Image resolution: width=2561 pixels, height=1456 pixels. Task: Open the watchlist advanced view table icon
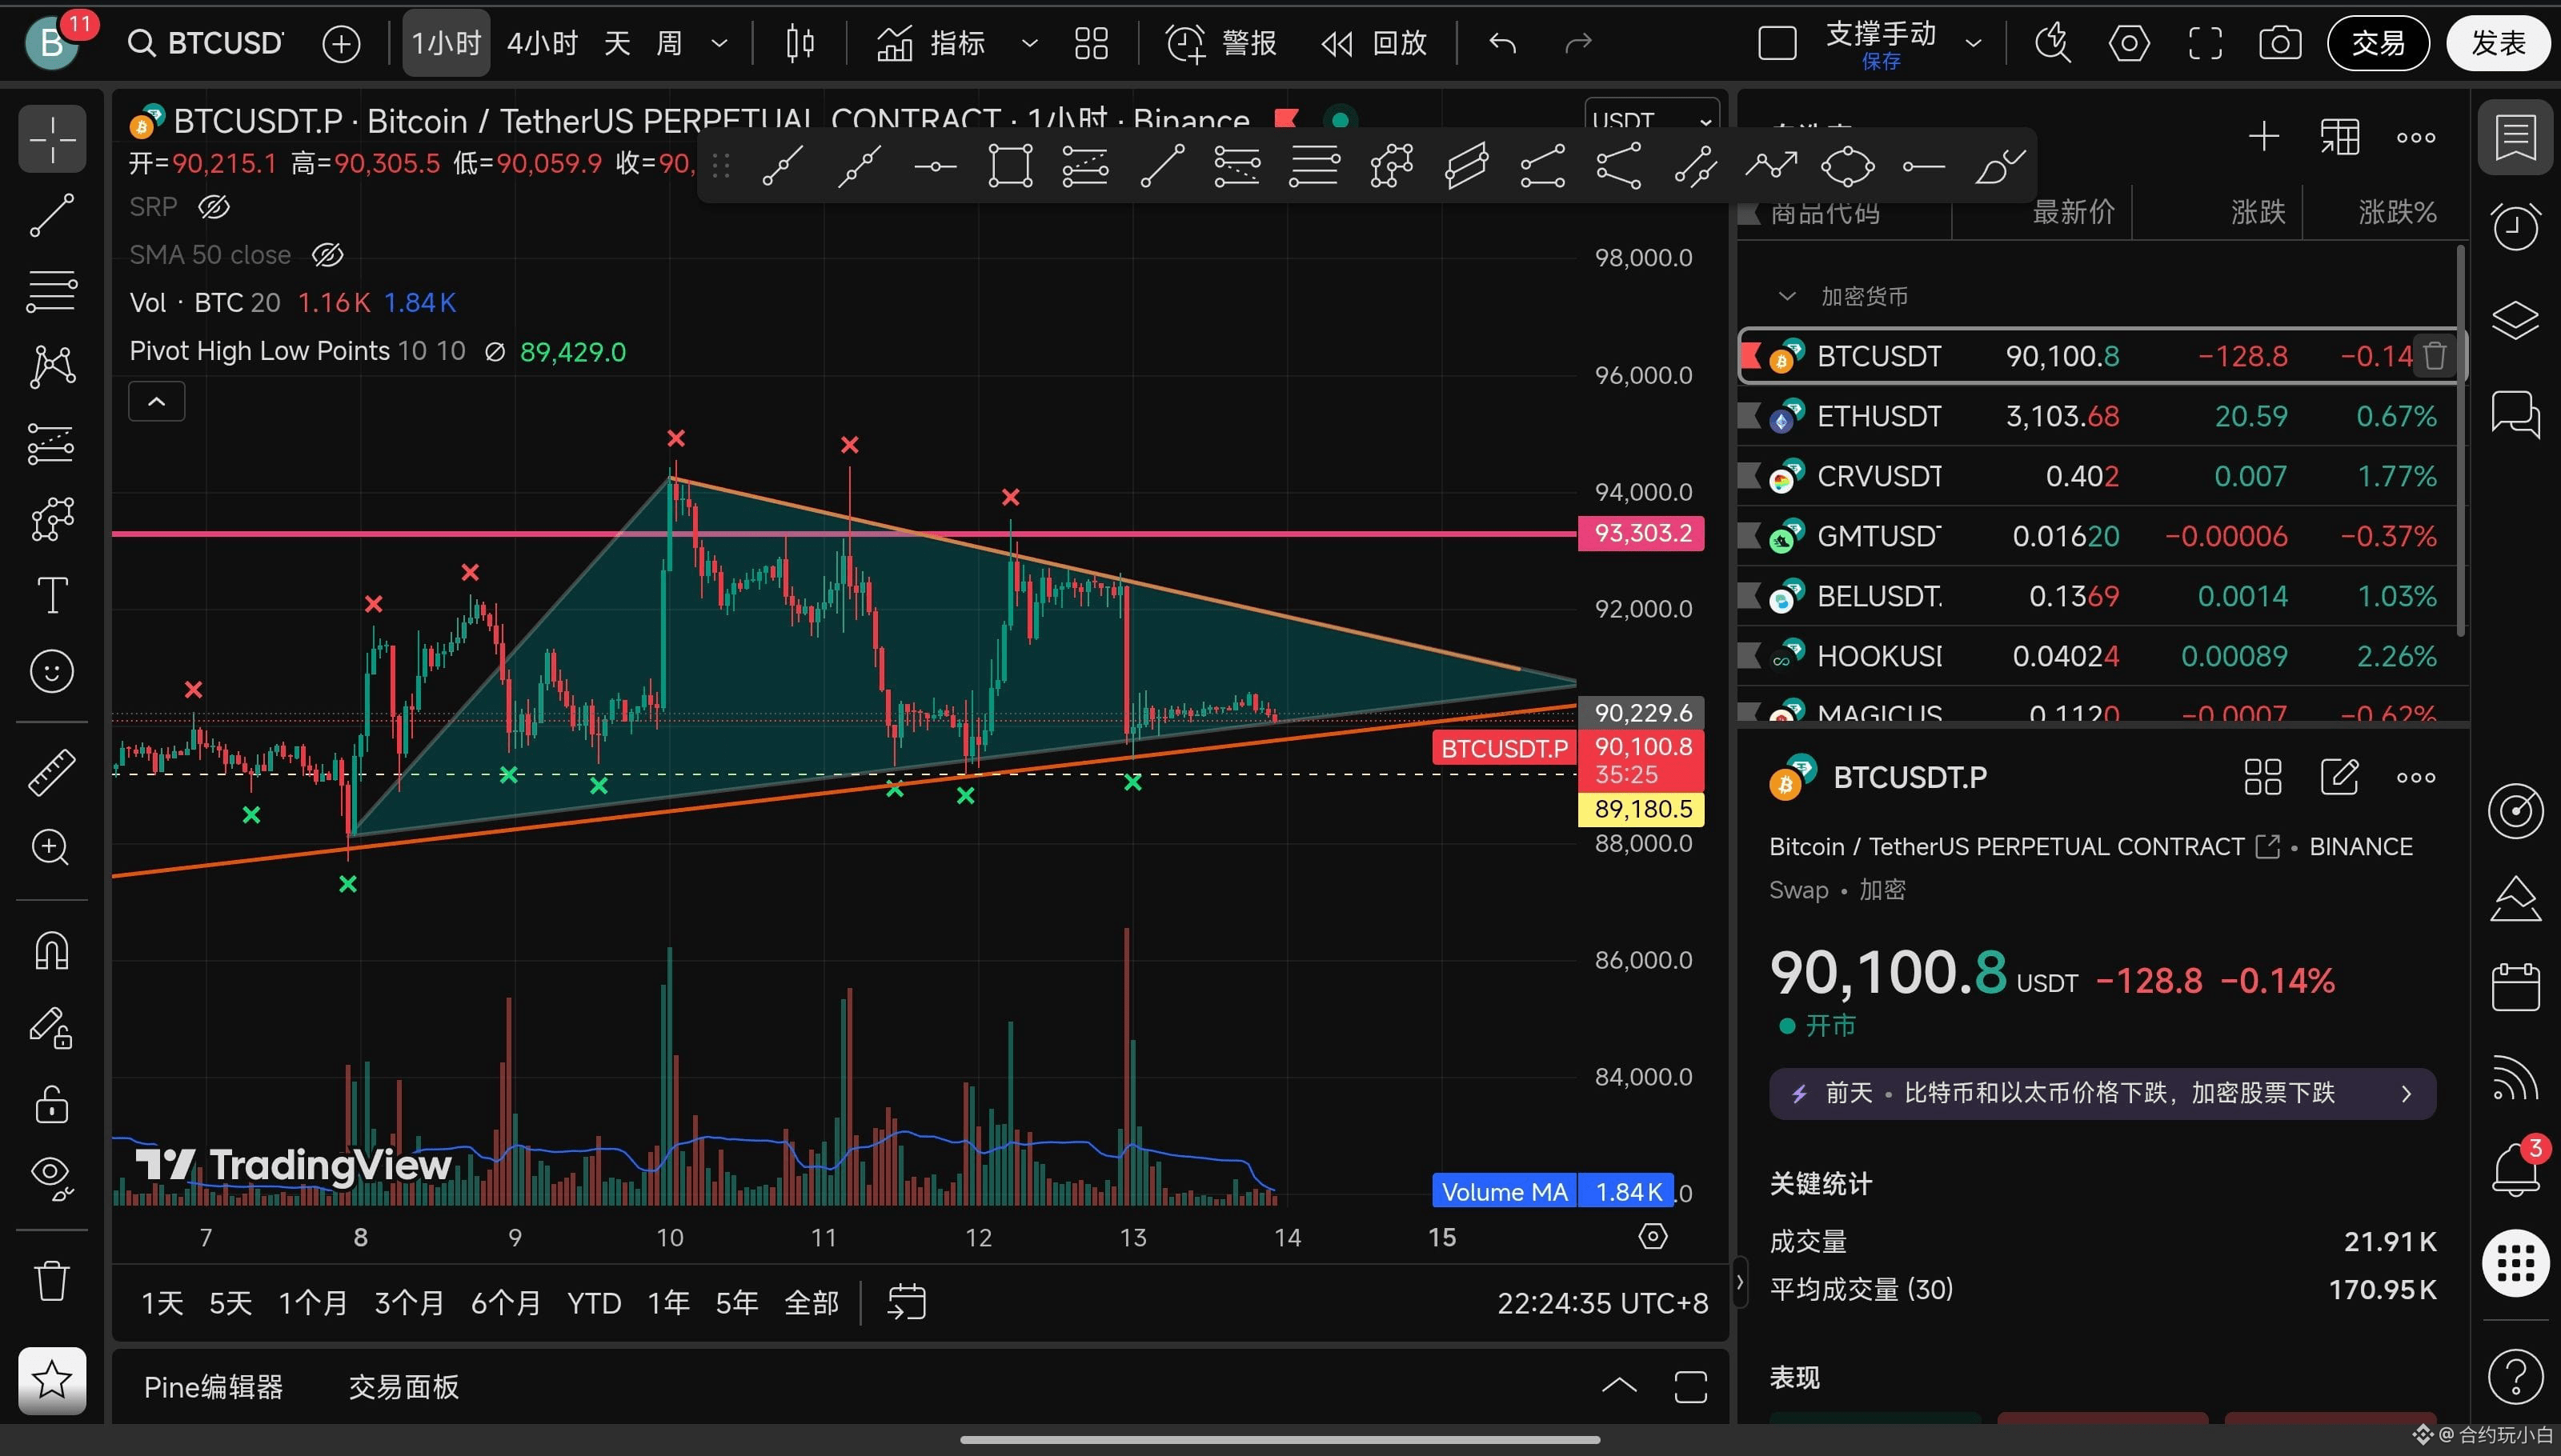pos(2340,137)
